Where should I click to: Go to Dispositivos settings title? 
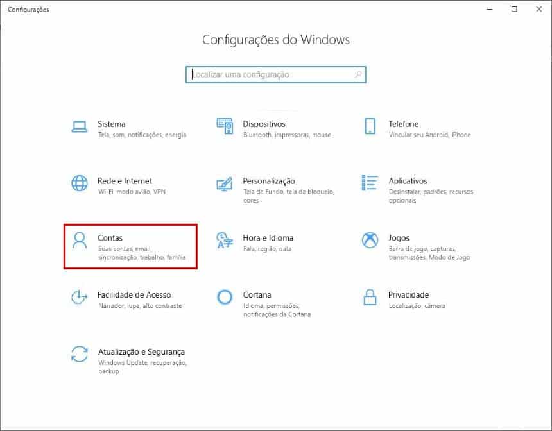click(264, 124)
